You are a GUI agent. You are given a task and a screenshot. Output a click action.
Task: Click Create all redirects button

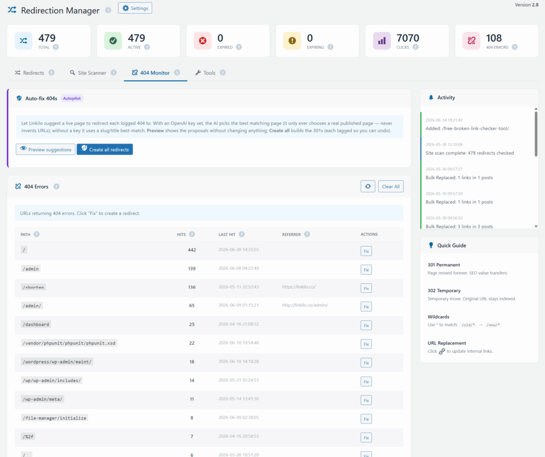pos(105,149)
